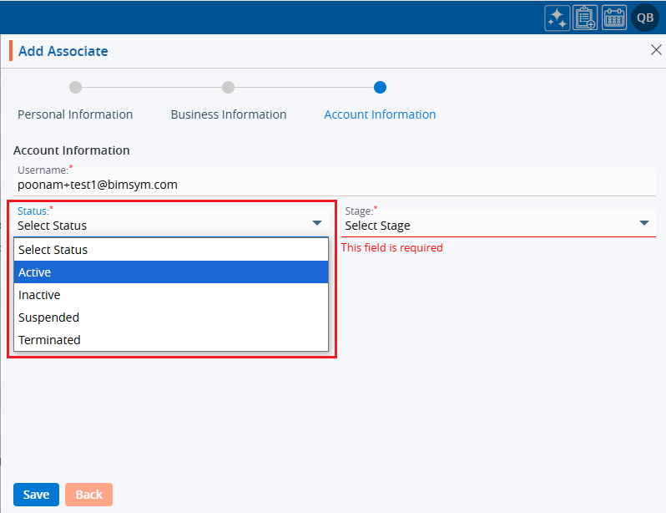This screenshot has width=666, height=513.
Task: Choose Active from the status list
Action: coord(171,272)
